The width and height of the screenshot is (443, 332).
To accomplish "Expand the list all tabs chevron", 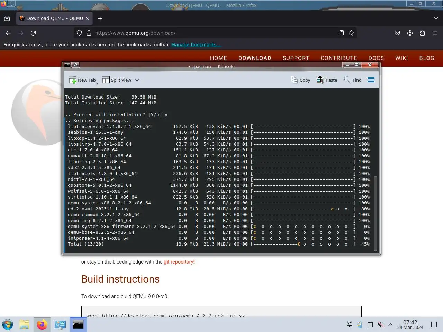I will (x=436, y=18).
